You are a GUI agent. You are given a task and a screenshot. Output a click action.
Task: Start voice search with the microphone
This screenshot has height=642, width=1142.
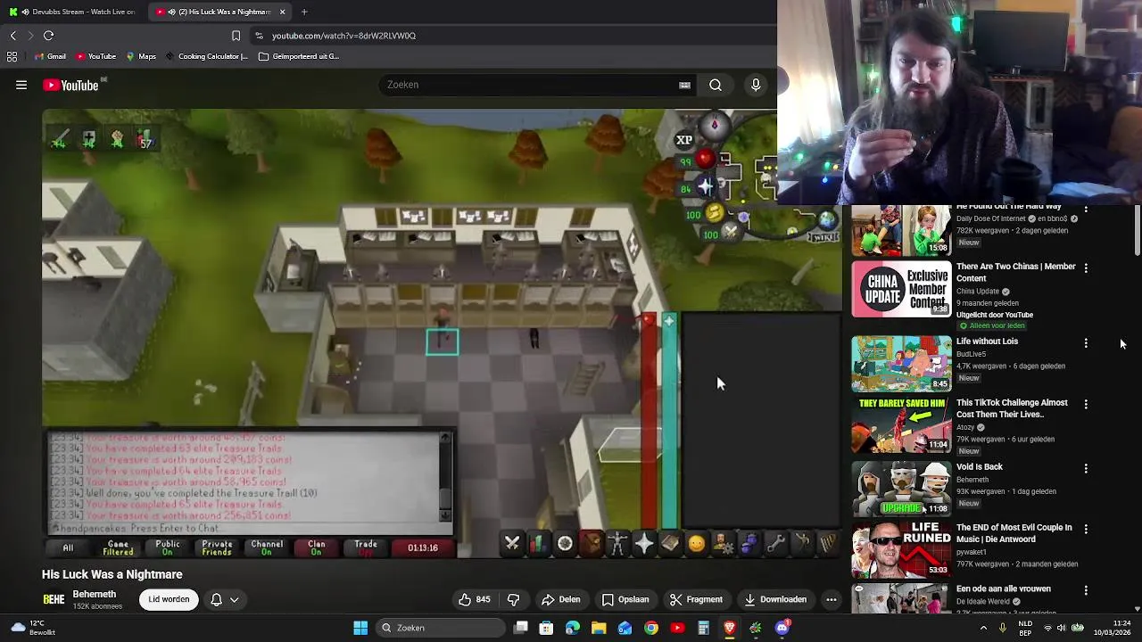(x=756, y=85)
